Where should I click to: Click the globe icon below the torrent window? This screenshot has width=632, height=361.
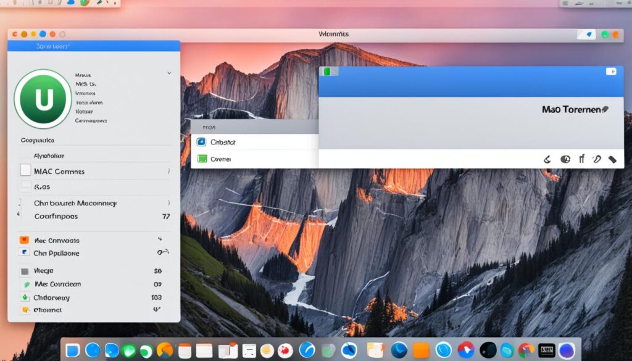(565, 159)
